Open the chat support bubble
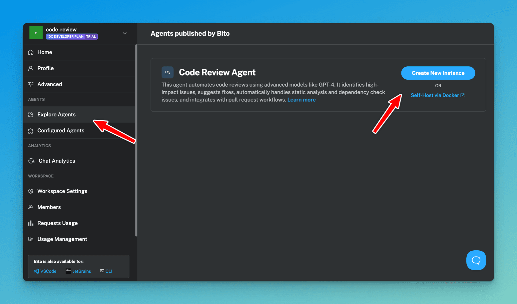 click(x=476, y=260)
